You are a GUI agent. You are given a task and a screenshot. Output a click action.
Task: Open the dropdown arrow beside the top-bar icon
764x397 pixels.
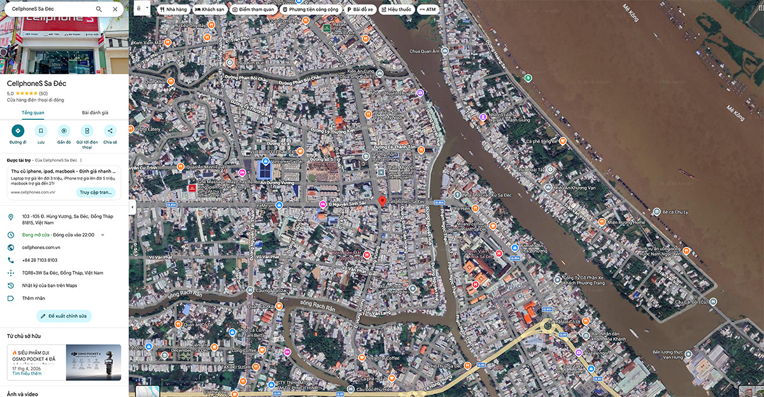point(148,9)
